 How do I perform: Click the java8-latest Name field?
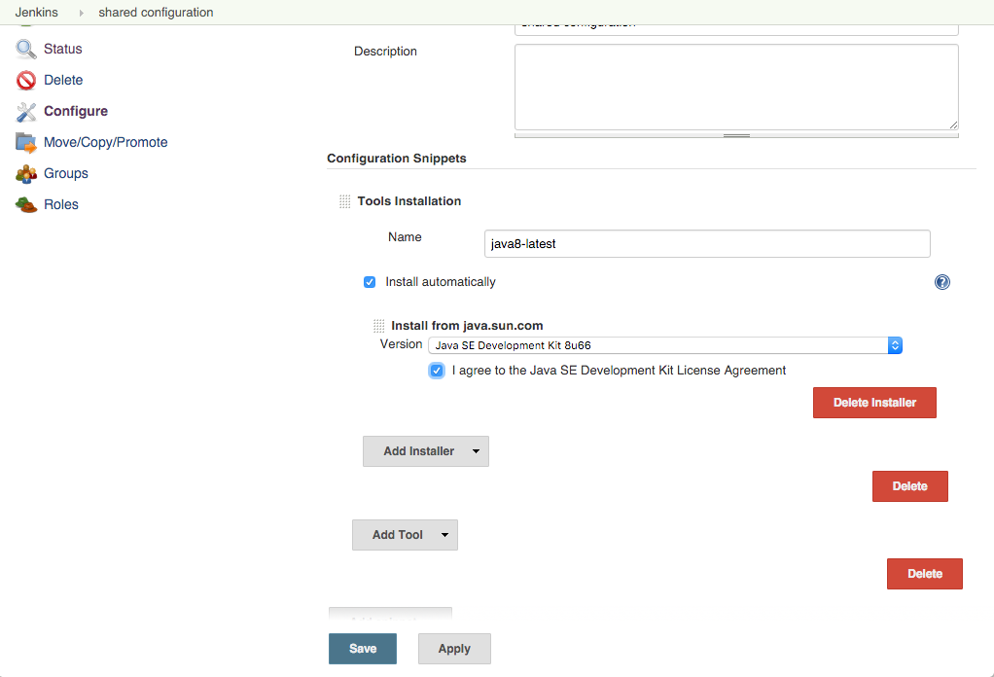pyautogui.click(x=707, y=244)
